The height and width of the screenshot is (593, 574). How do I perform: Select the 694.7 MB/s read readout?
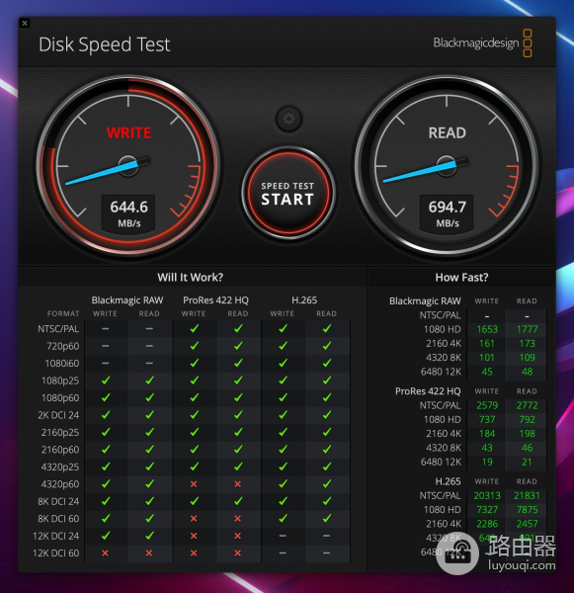(447, 214)
